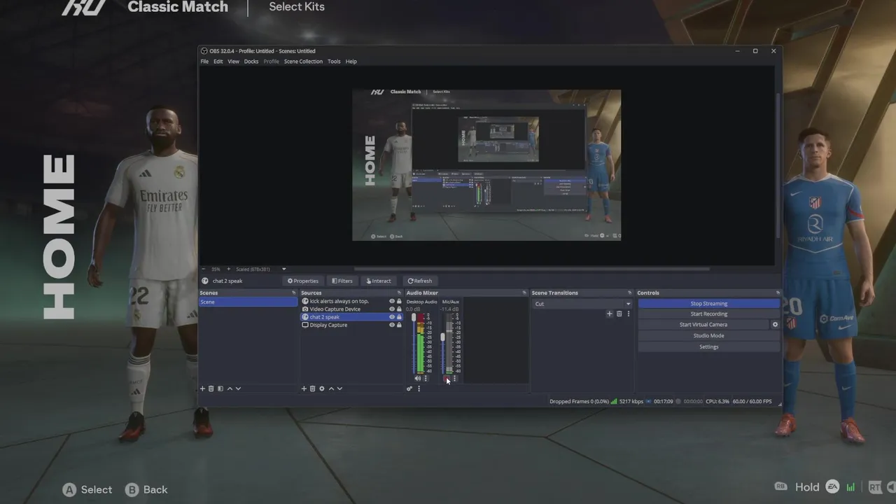Screen dimensions: 896x504
Task: Hide the Video Capture Device source
Action: point(392,309)
